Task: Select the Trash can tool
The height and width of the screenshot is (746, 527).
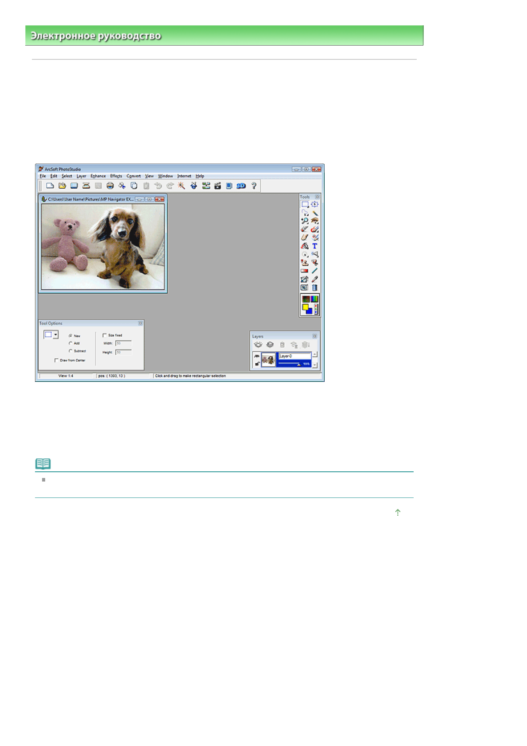Action: click(315, 288)
